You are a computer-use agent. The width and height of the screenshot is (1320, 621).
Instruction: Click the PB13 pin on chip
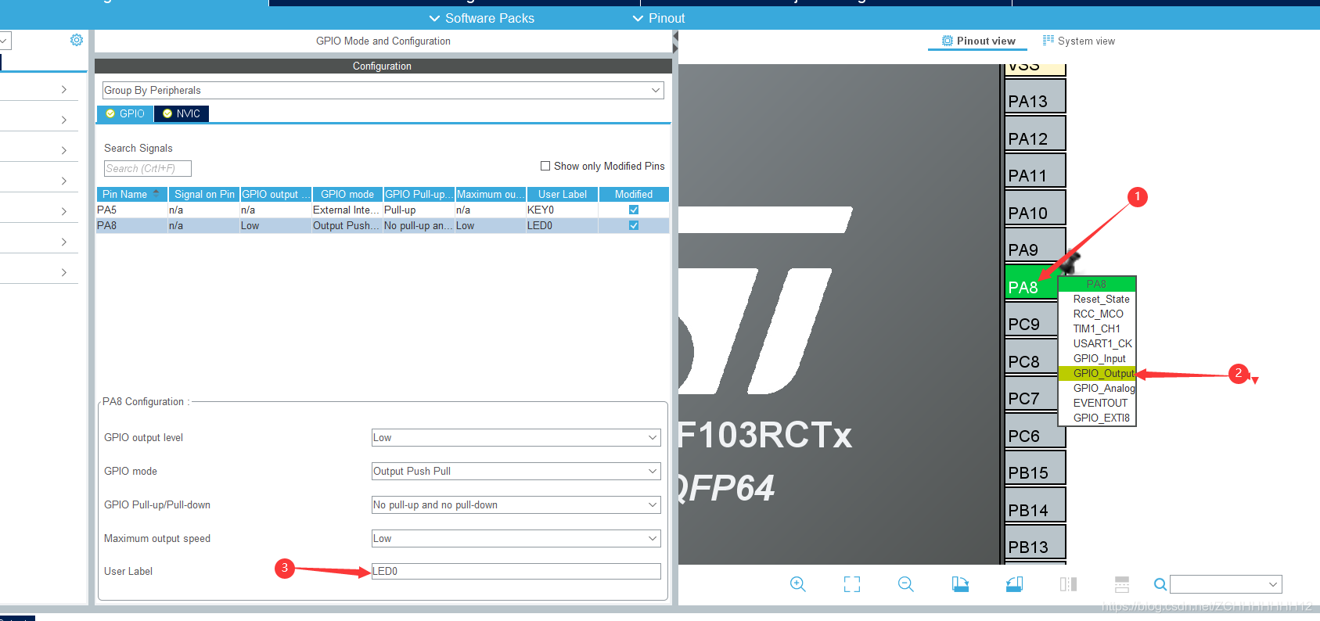pyautogui.click(x=1035, y=543)
